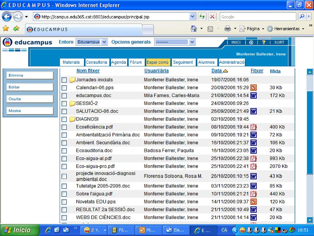The image size is (314, 236).
Task: Expand the Herramientas menu dropdown
Action: (303, 29)
